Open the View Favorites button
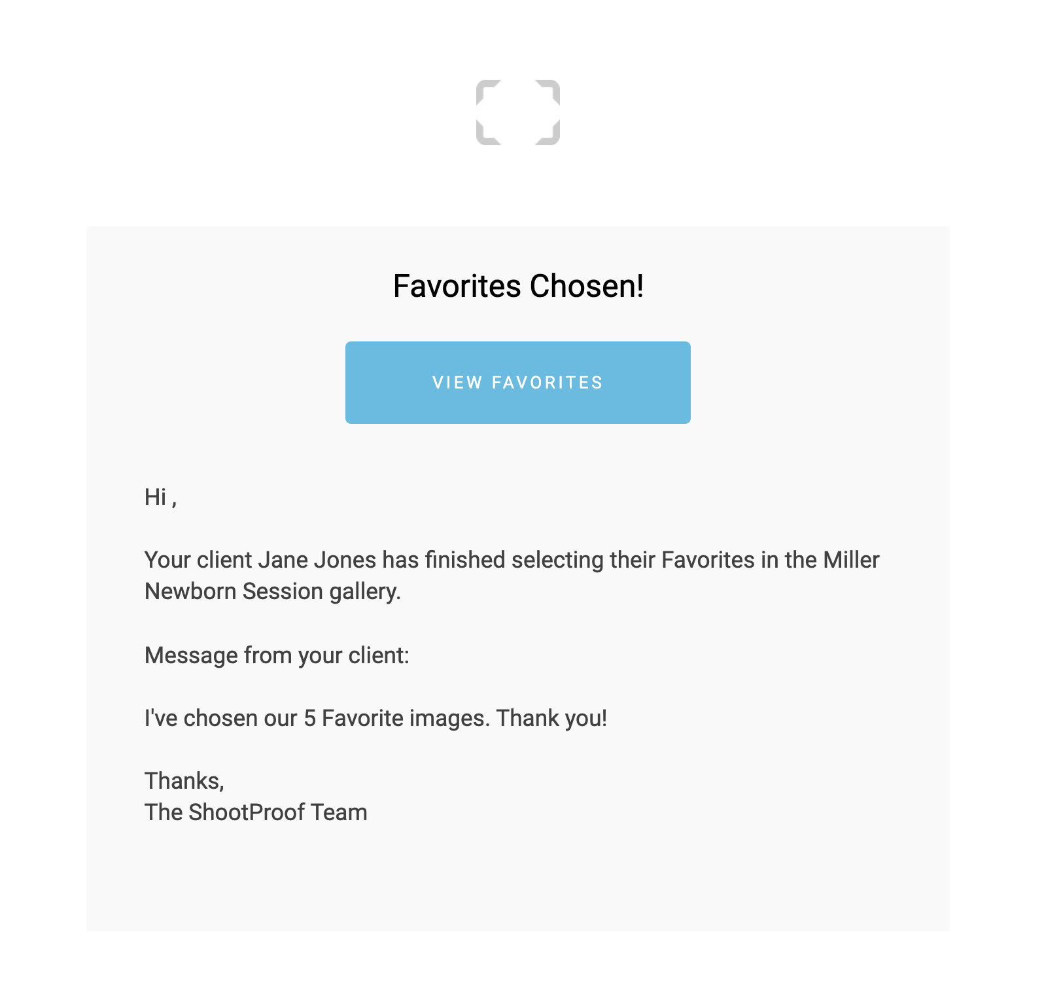 (518, 383)
